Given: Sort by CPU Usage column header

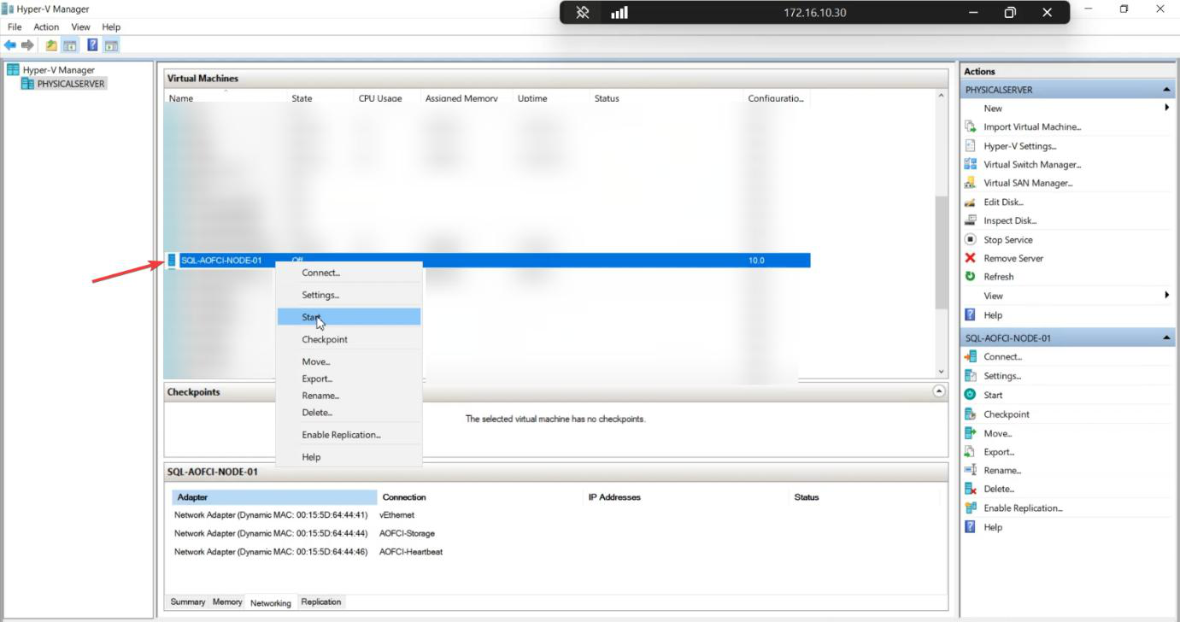Looking at the screenshot, I should (x=388, y=97).
